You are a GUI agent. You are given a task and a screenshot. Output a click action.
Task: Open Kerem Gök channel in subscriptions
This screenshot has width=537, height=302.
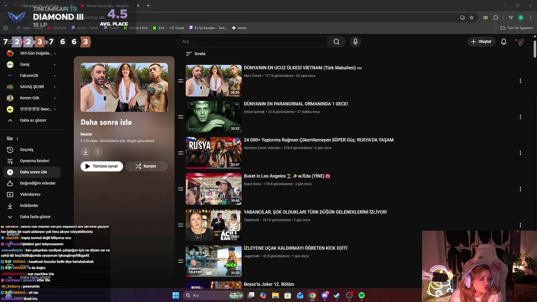(x=32, y=98)
